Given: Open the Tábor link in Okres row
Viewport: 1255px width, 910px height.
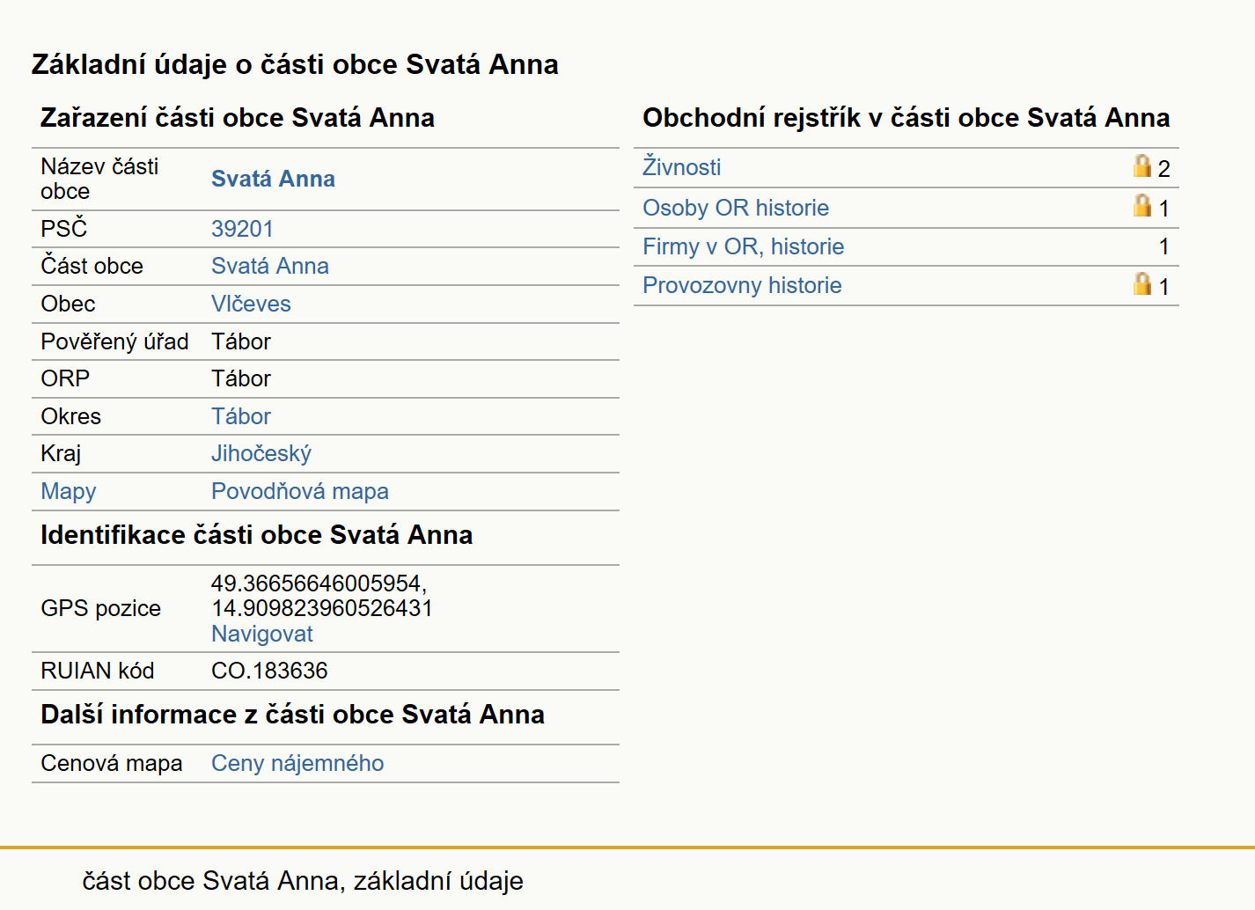Looking at the screenshot, I should [241, 416].
